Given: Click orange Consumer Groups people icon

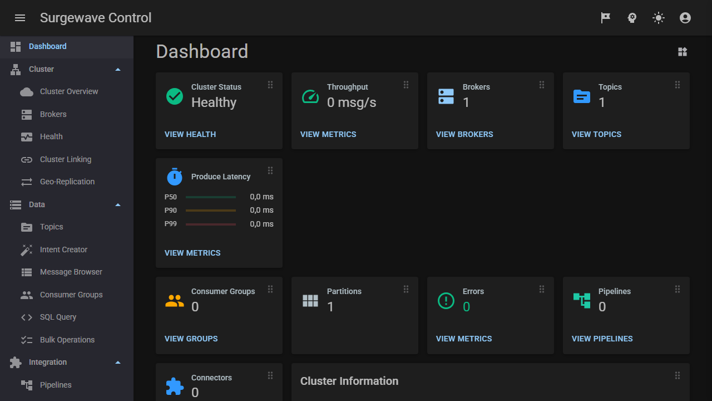Looking at the screenshot, I should click(x=175, y=301).
